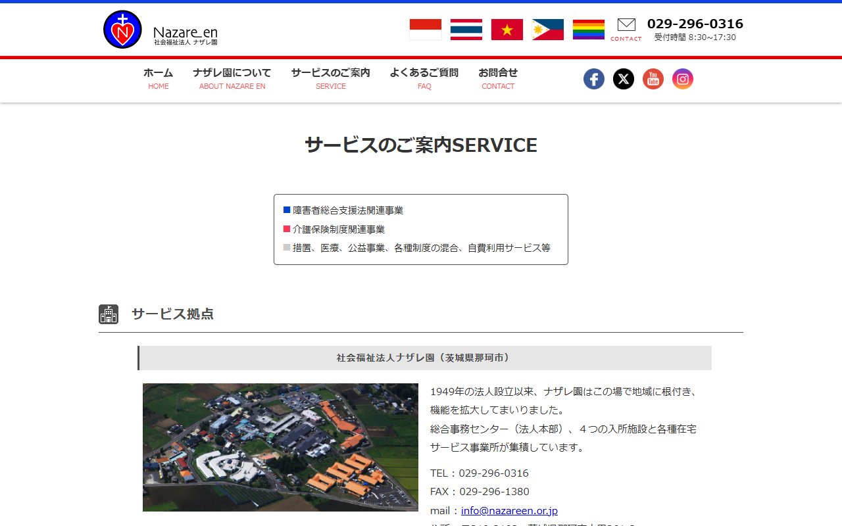The width and height of the screenshot is (842, 526).
Task: Click the info@nazareen.or.jp email link
Action: 510,510
